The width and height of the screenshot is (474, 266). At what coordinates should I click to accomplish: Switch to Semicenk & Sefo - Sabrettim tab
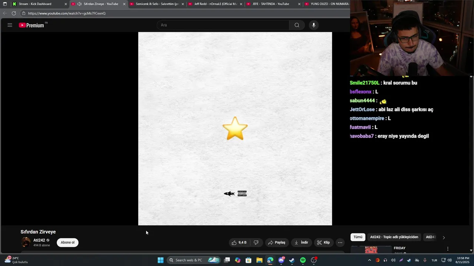pos(157,4)
